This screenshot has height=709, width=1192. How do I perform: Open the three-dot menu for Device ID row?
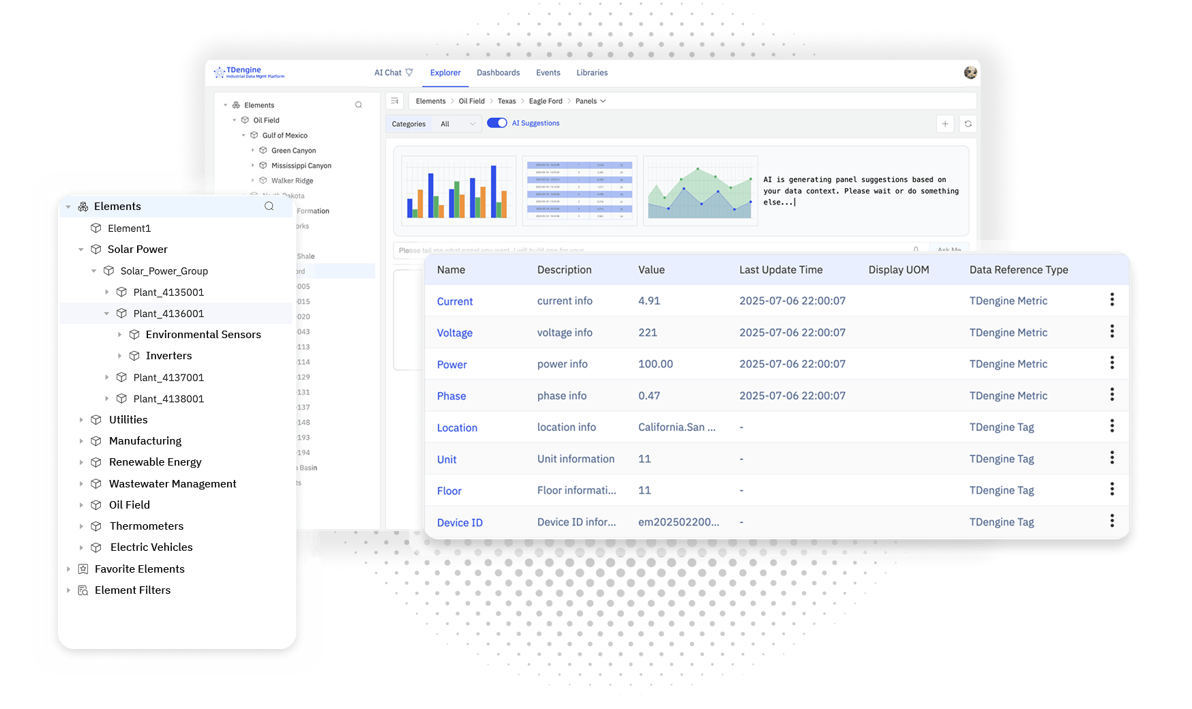[x=1112, y=521]
